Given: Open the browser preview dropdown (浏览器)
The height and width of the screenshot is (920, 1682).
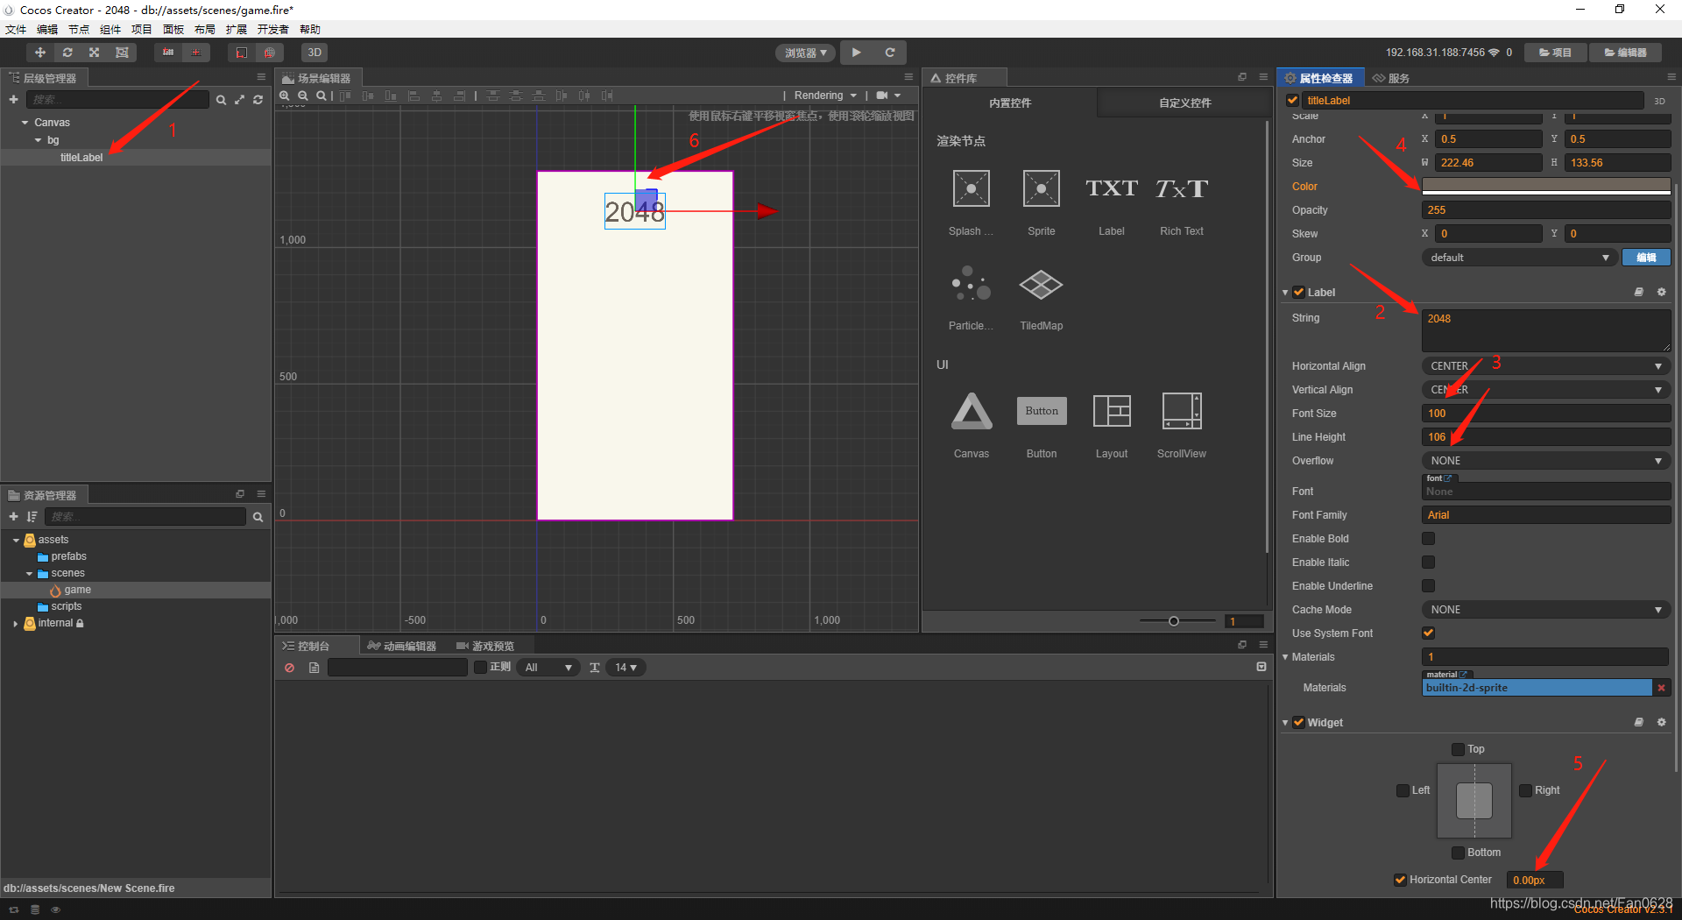Looking at the screenshot, I should 806,53.
